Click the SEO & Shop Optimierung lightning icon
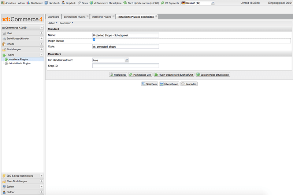The width and height of the screenshot is (293, 195). (x=4, y=176)
